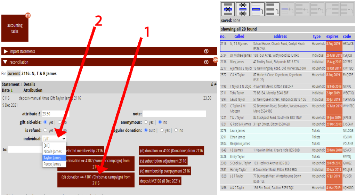Select row 1921 G Reid & K James
Viewport: 356px width, 195px height.
287,124
